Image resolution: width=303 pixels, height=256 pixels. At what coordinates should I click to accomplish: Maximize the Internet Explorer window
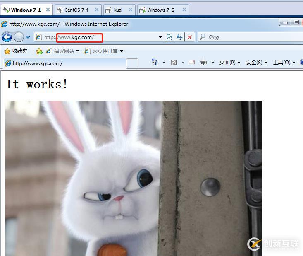(296, 22)
